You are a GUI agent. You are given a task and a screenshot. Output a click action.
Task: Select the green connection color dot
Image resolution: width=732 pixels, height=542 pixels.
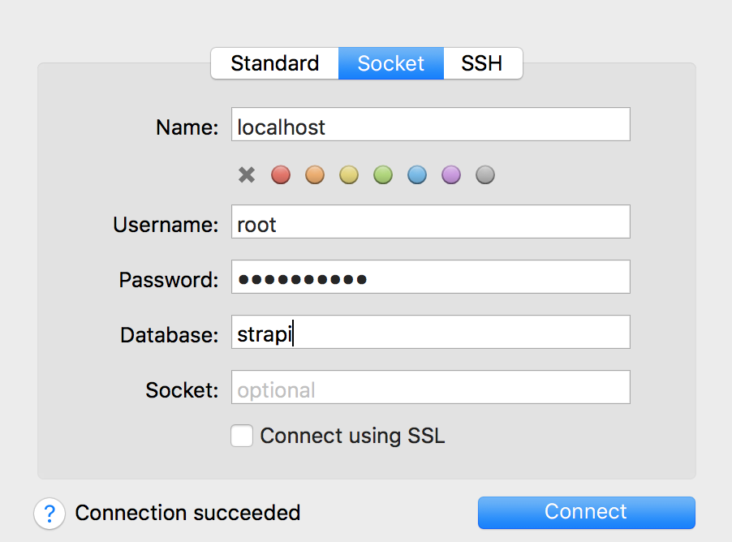(x=382, y=174)
